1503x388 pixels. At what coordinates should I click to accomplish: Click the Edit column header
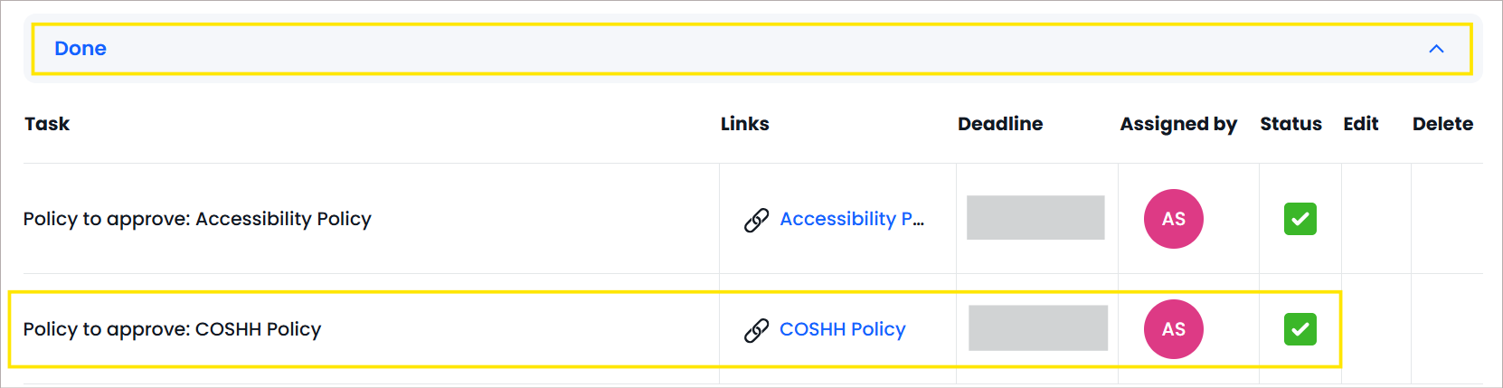tap(1360, 124)
